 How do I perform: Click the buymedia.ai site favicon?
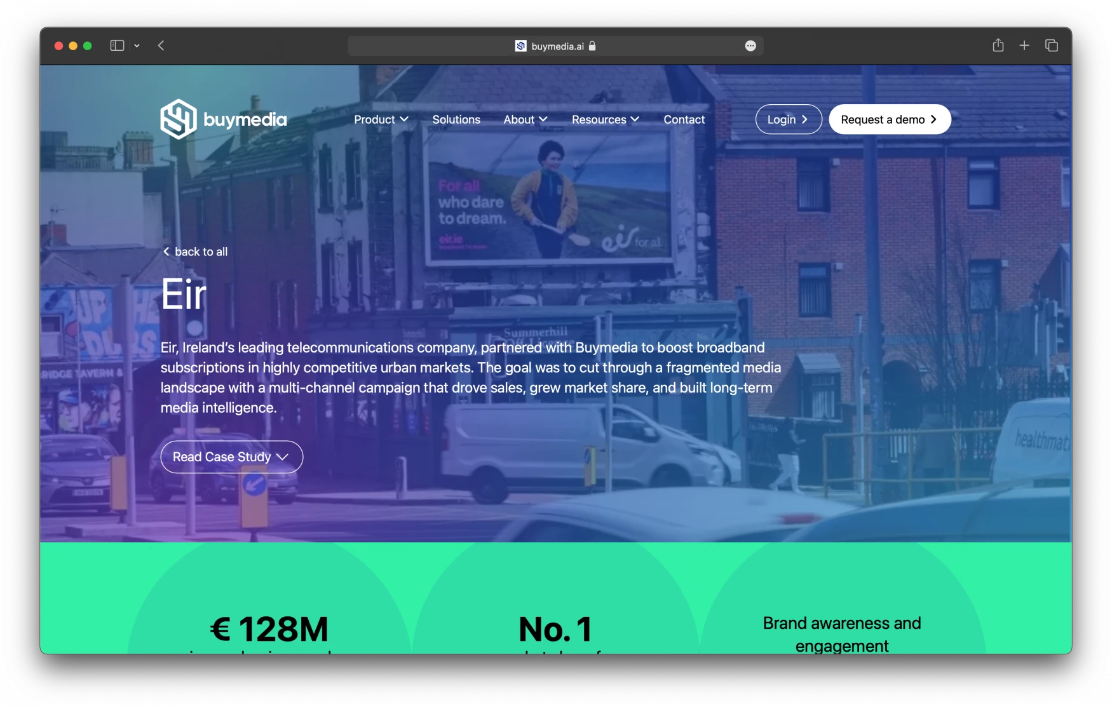(521, 46)
